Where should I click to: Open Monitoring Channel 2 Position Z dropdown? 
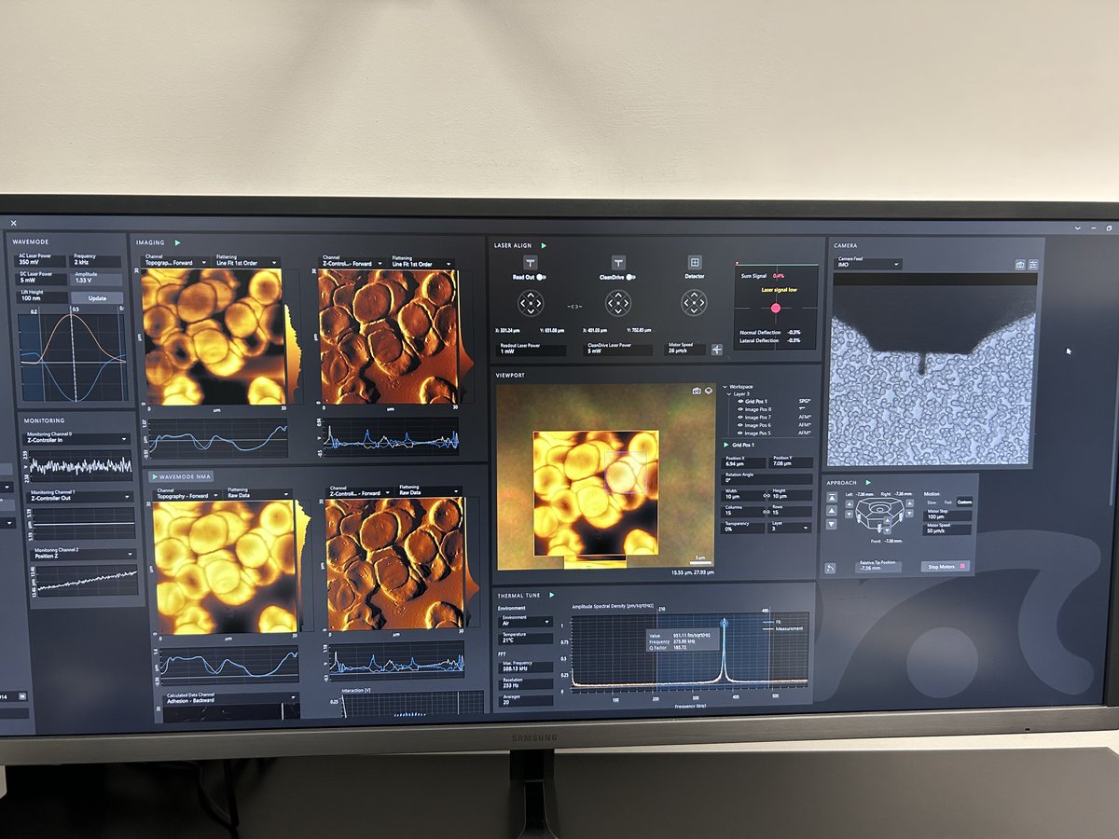pyautogui.click(x=85, y=554)
